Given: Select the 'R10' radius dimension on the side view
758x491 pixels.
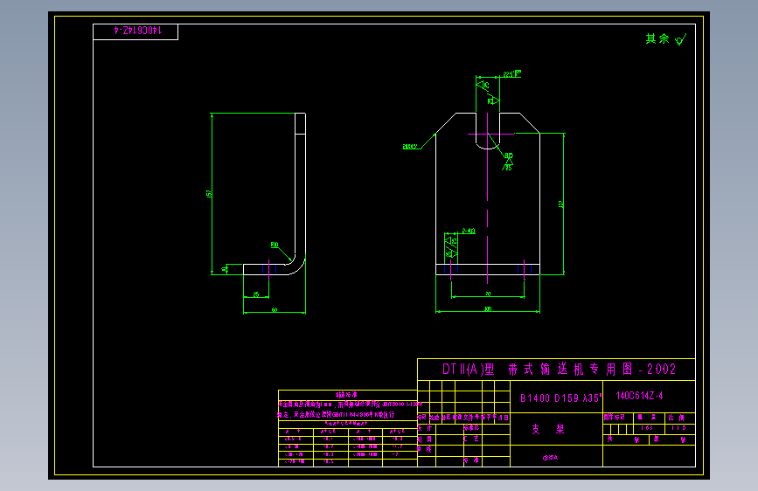Looking at the screenshot, I should [x=275, y=245].
